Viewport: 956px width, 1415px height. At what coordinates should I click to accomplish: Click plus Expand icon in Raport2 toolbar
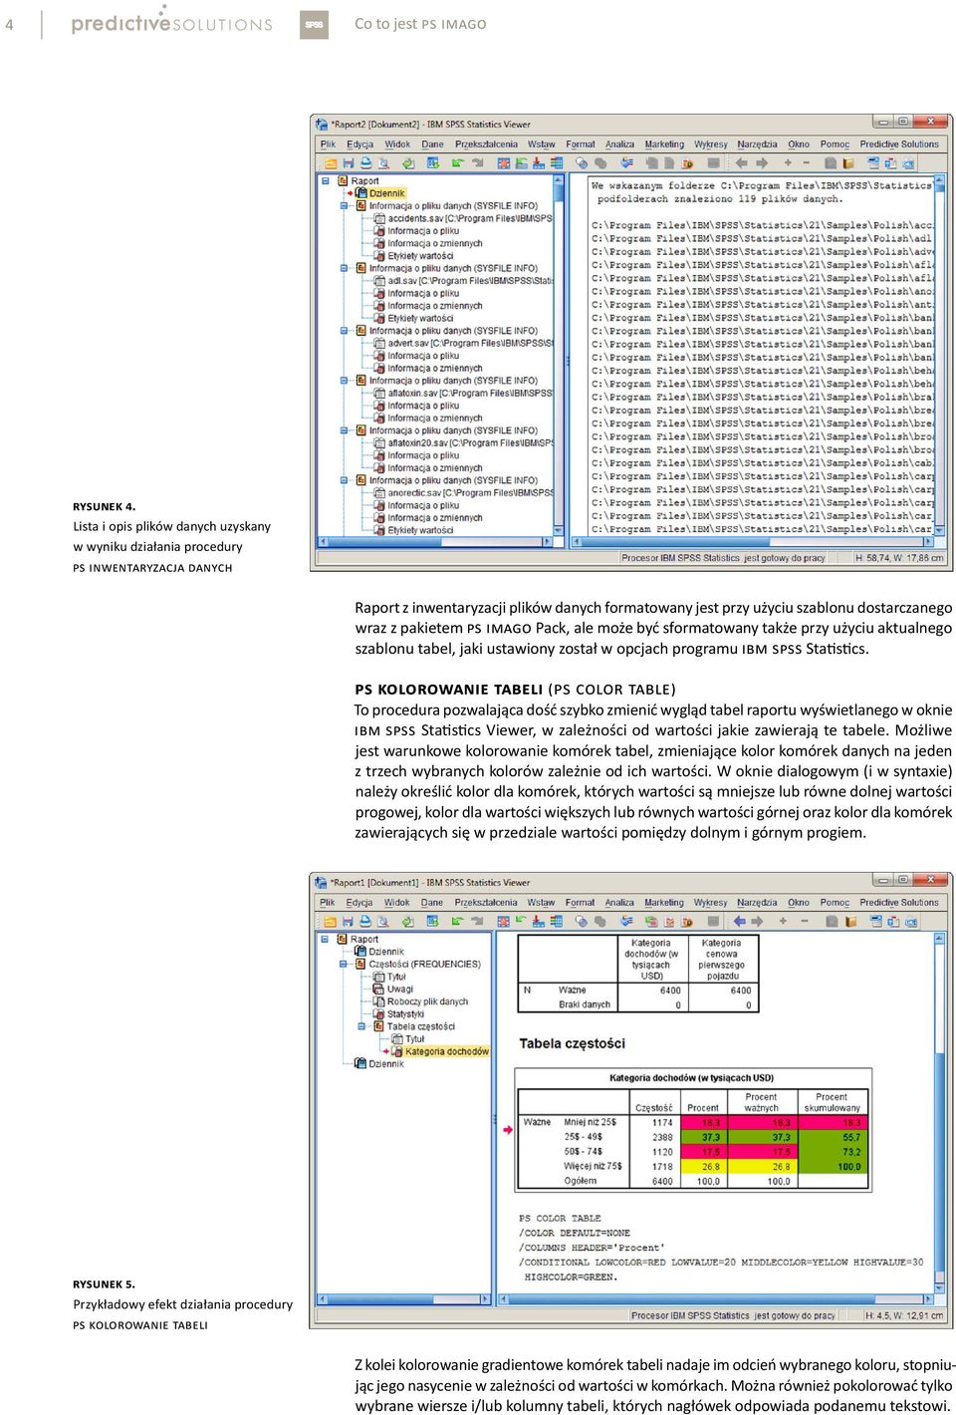(787, 162)
